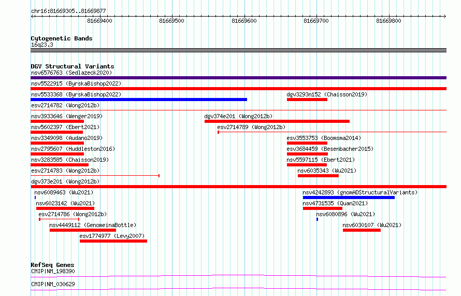
Task: Open esv2714783 (Wong2012b) label
Action: point(65,171)
